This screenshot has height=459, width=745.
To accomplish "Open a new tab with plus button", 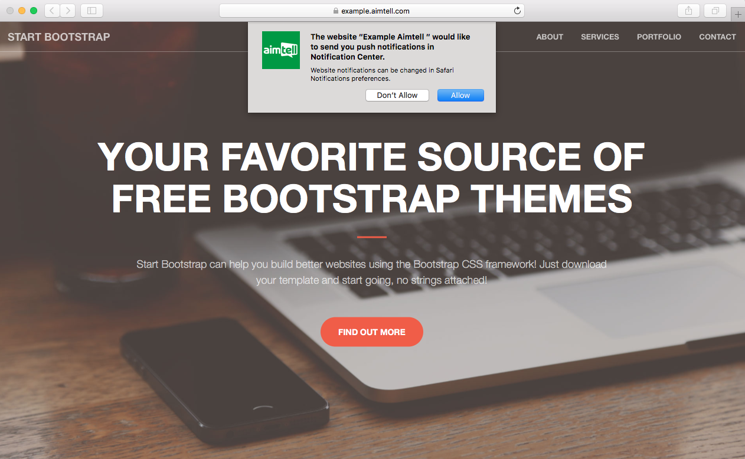I will 738,15.
